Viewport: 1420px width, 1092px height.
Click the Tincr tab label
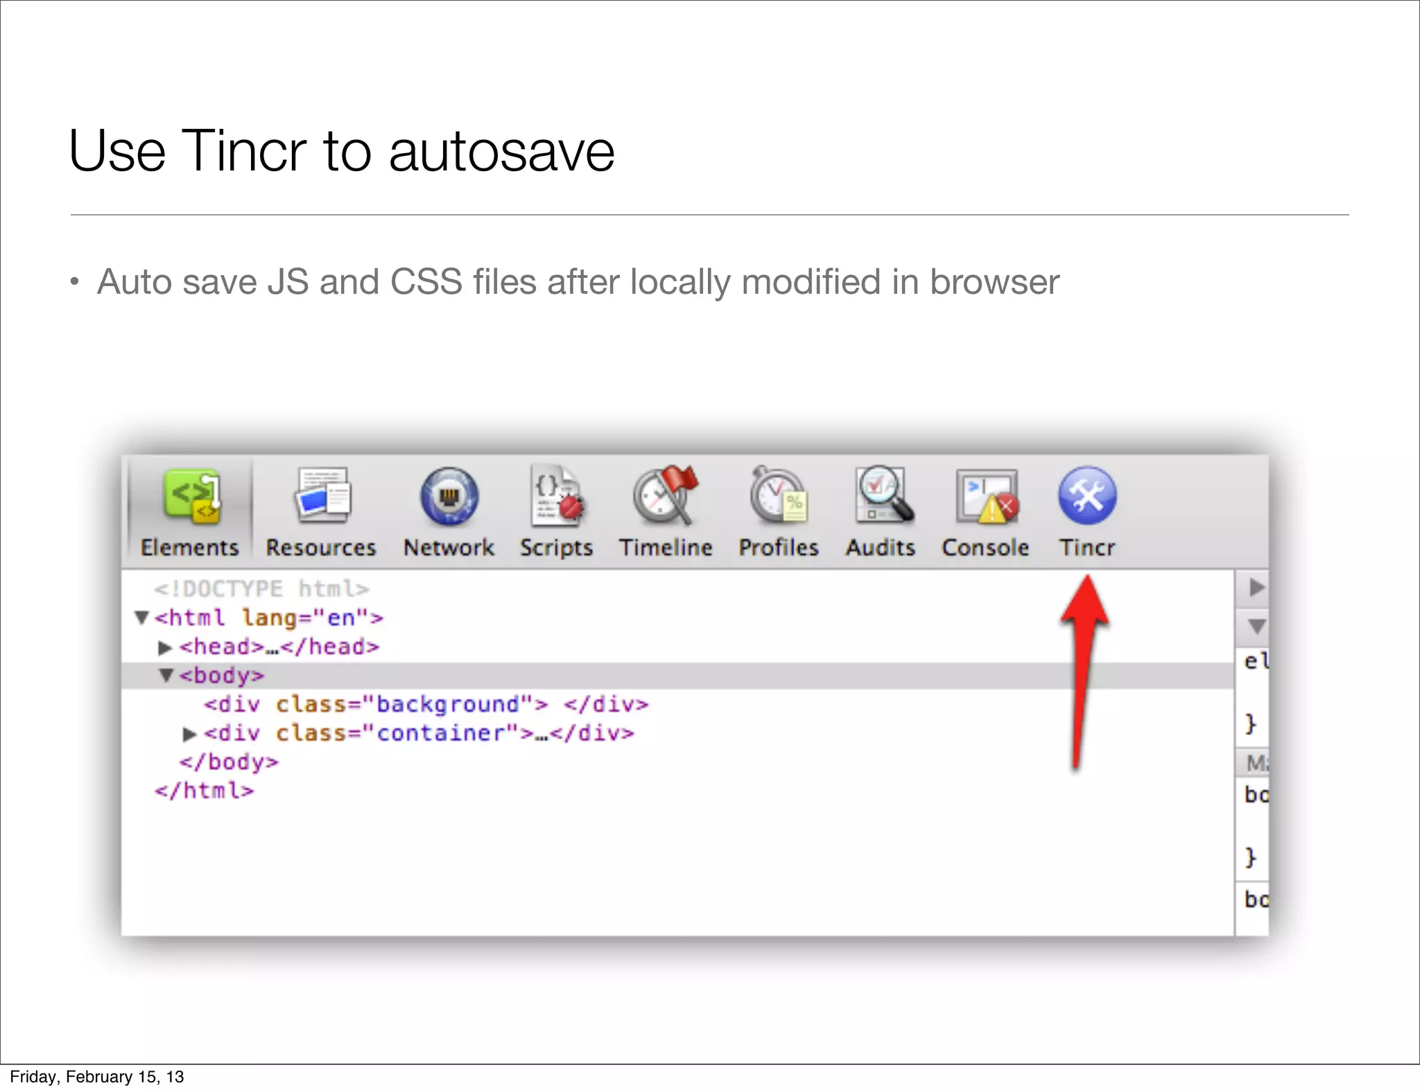tap(1087, 547)
